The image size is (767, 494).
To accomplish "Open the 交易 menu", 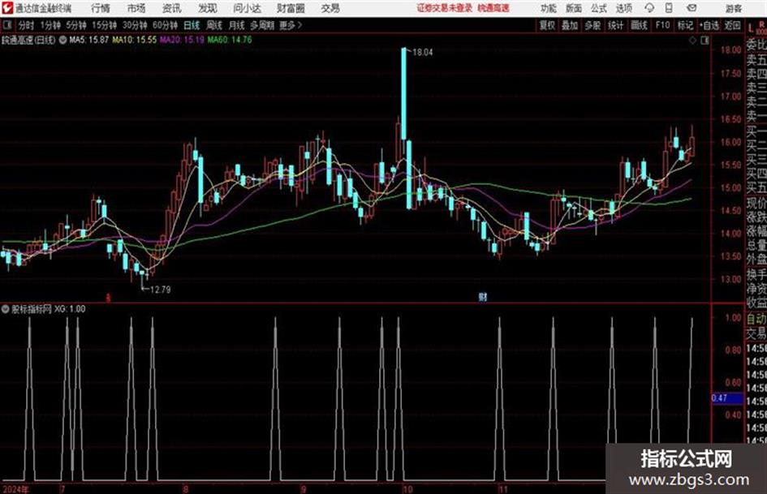I will [x=330, y=8].
